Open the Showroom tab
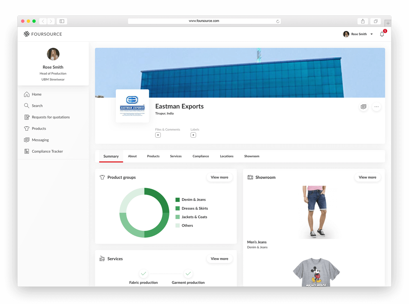Screen dimensions: 409x304 252,156
